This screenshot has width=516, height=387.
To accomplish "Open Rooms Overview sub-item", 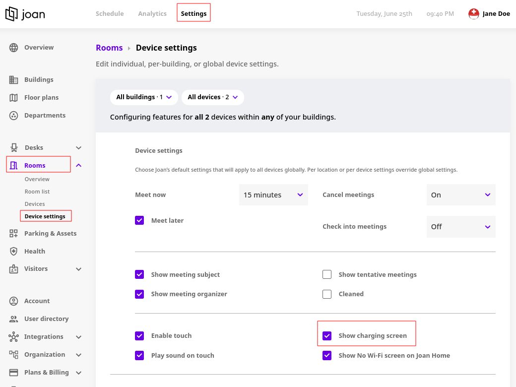I will pos(37,179).
